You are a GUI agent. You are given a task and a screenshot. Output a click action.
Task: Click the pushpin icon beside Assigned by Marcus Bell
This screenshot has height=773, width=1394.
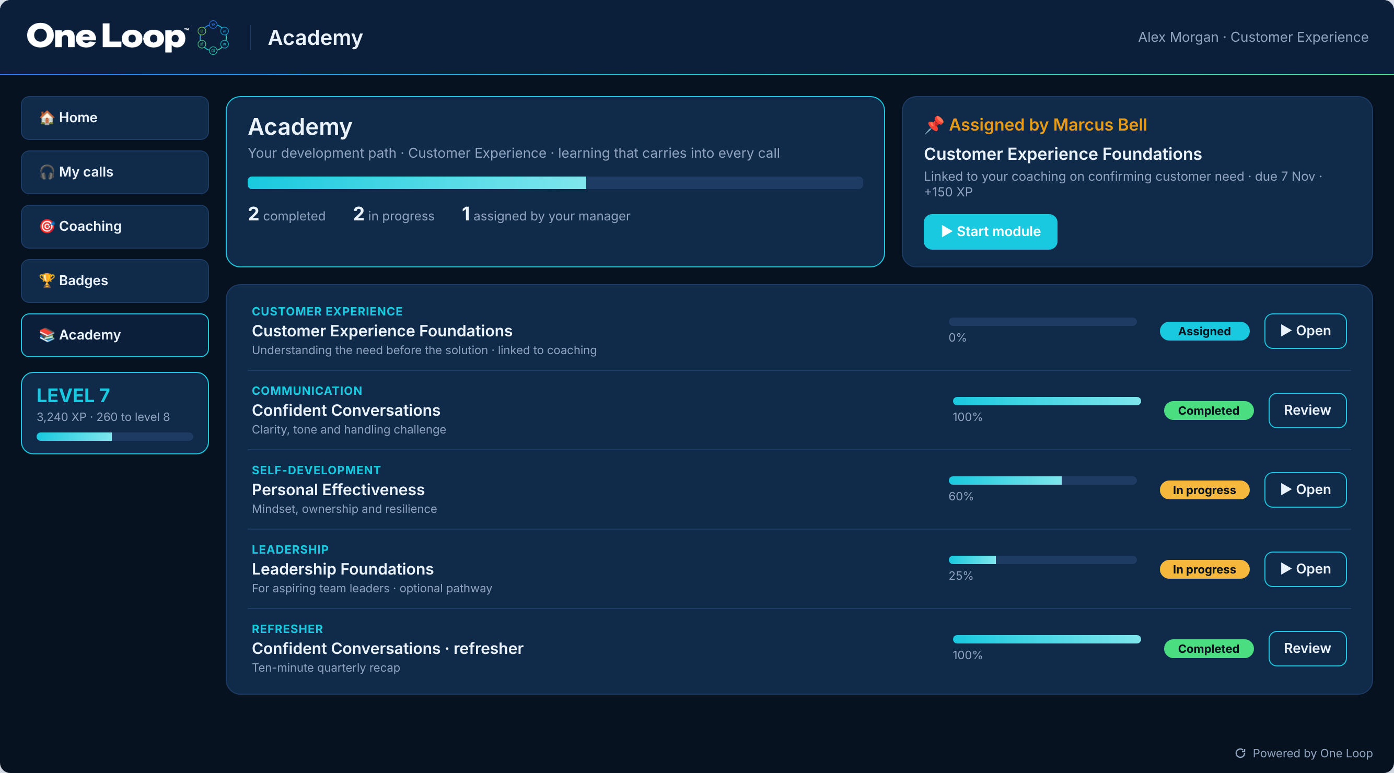934,125
